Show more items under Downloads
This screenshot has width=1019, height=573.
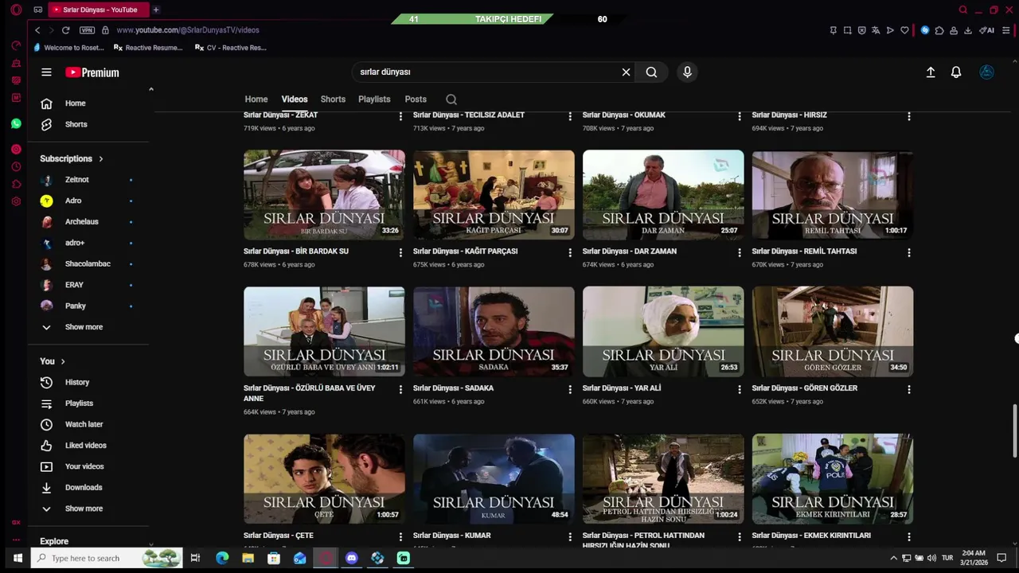(84, 509)
